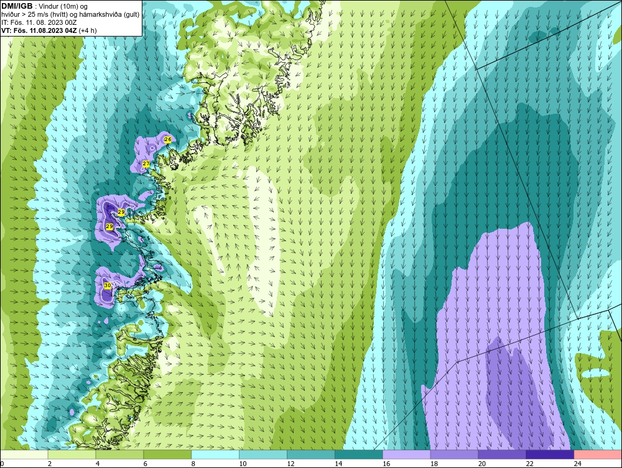Click the legend scale number 24
This screenshot has width=622, height=468.
pos(578,464)
